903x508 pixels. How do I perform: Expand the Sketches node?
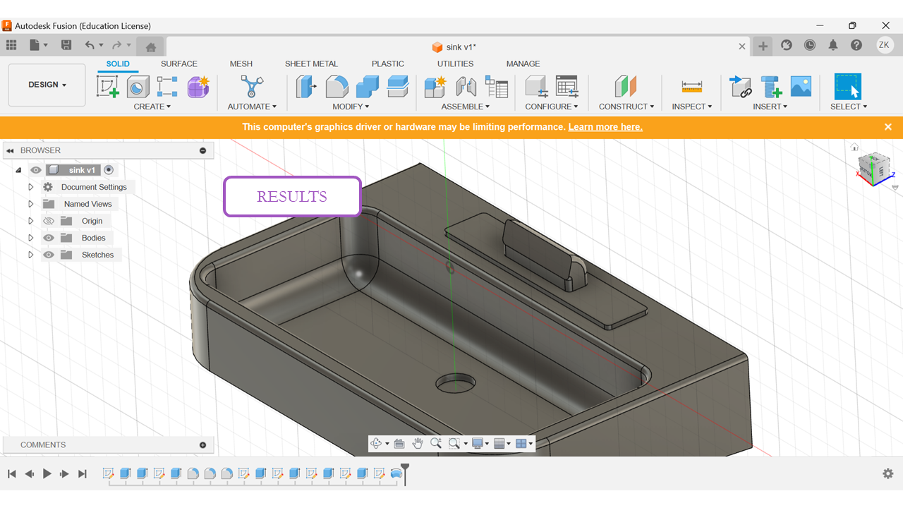coord(30,255)
